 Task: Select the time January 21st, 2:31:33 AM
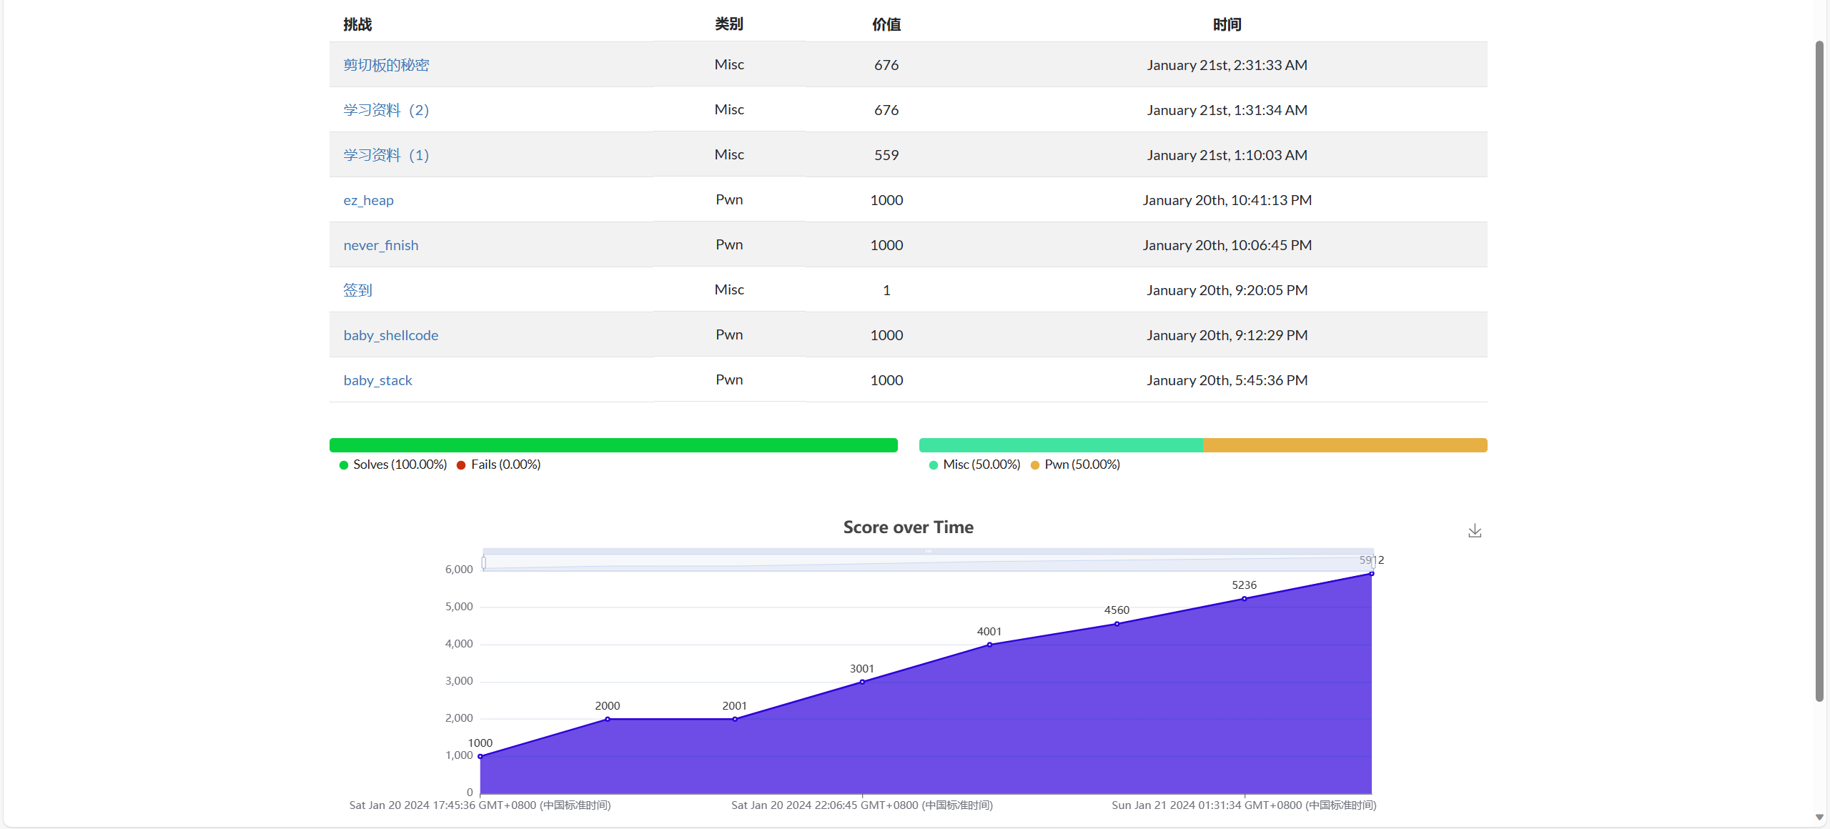click(x=1227, y=65)
